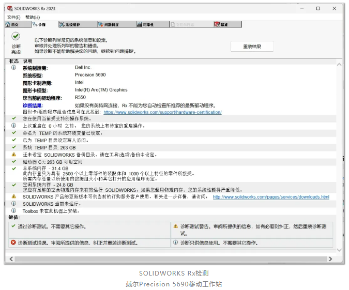Click green check beside 驱动器 C:\ 263 GB
The width and height of the screenshot is (349, 290).
(x=14, y=161)
